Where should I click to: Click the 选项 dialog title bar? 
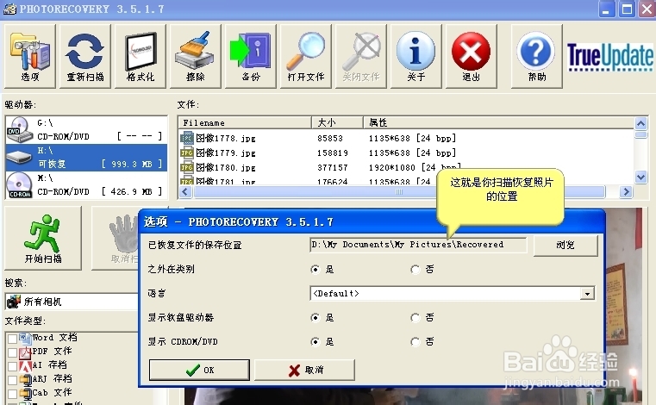(372, 221)
